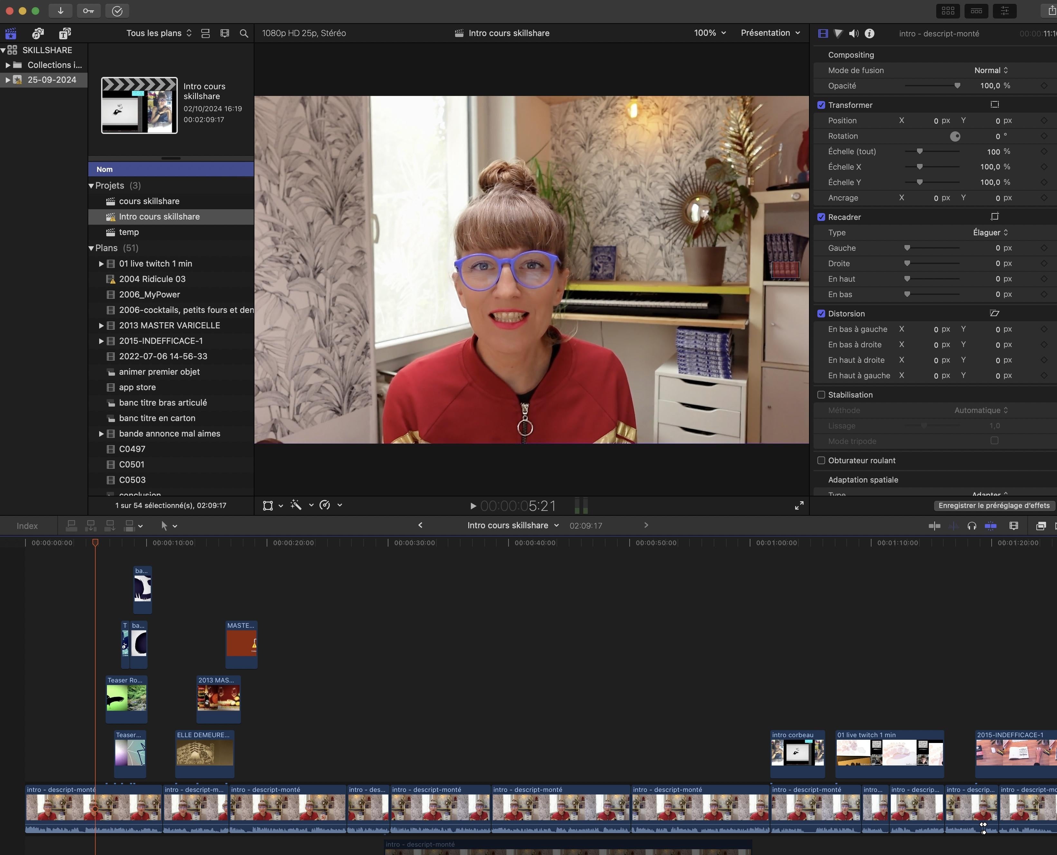
Task: Open timeline clip appearance options
Action: click(1014, 526)
